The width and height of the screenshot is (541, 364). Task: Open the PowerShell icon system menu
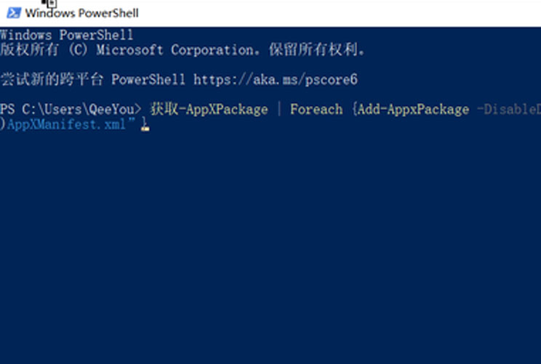14,13
